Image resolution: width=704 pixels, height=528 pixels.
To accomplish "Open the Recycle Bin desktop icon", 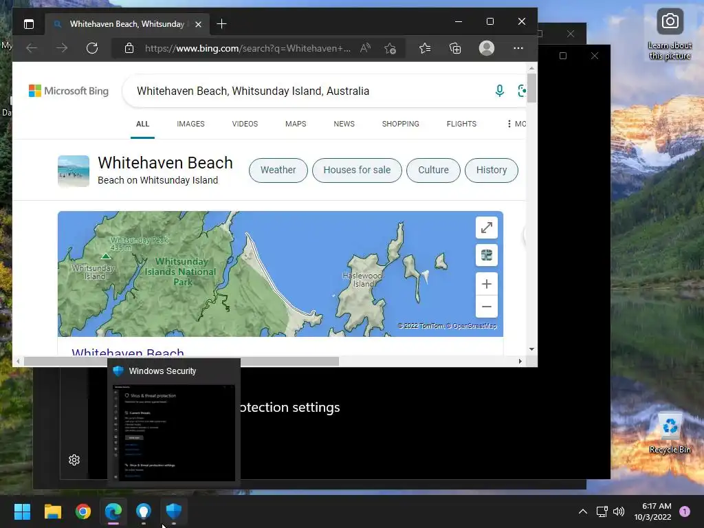I will tap(670, 433).
